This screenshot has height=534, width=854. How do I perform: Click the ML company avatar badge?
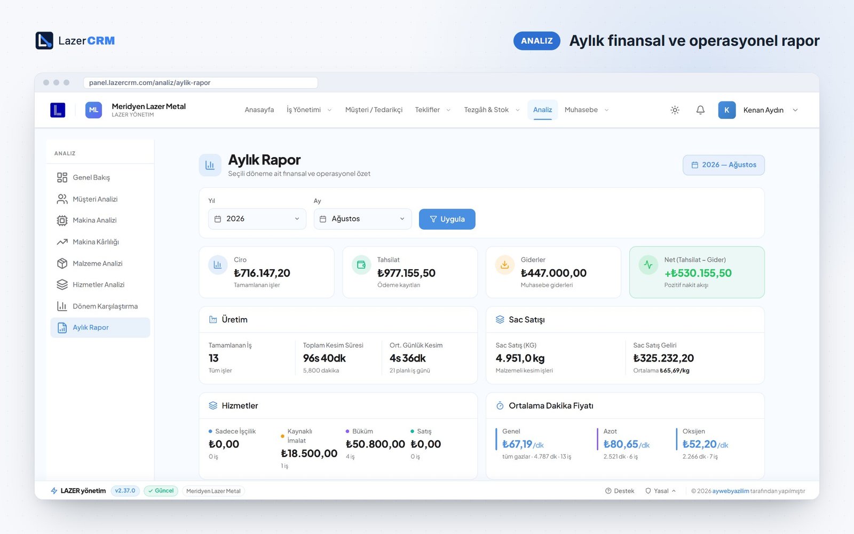pyautogui.click(x=93, y=110)
